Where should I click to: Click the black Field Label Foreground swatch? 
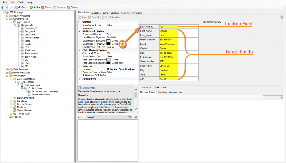pos(108,63)
